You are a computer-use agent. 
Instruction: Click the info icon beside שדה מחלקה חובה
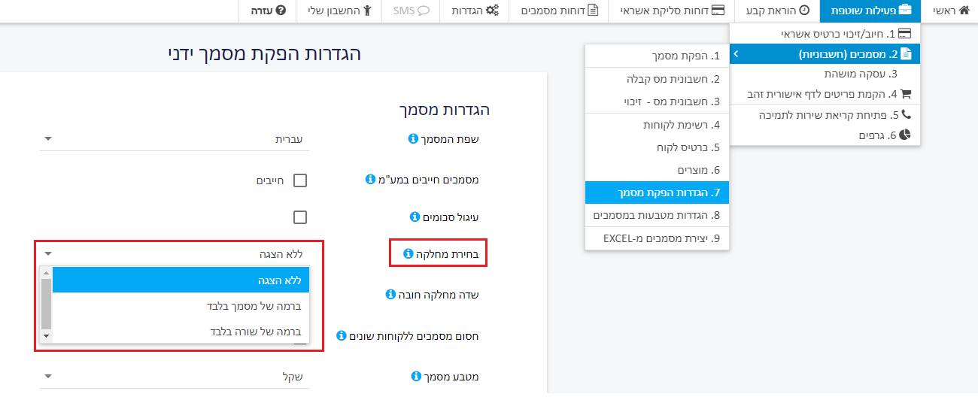point(390,295)
